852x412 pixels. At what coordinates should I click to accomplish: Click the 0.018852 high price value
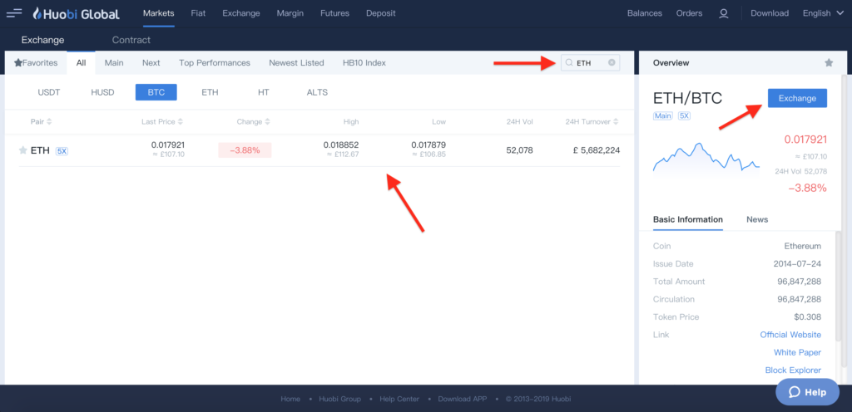coord(340,145)
